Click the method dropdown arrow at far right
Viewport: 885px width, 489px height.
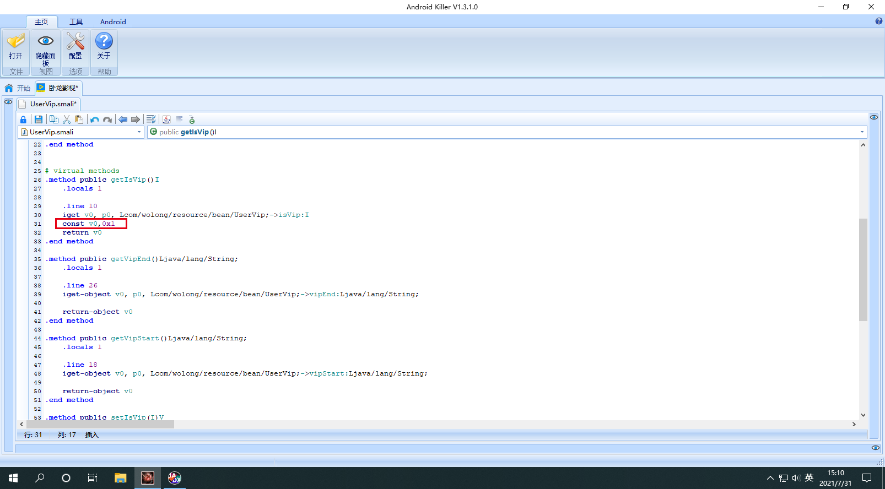862,132
